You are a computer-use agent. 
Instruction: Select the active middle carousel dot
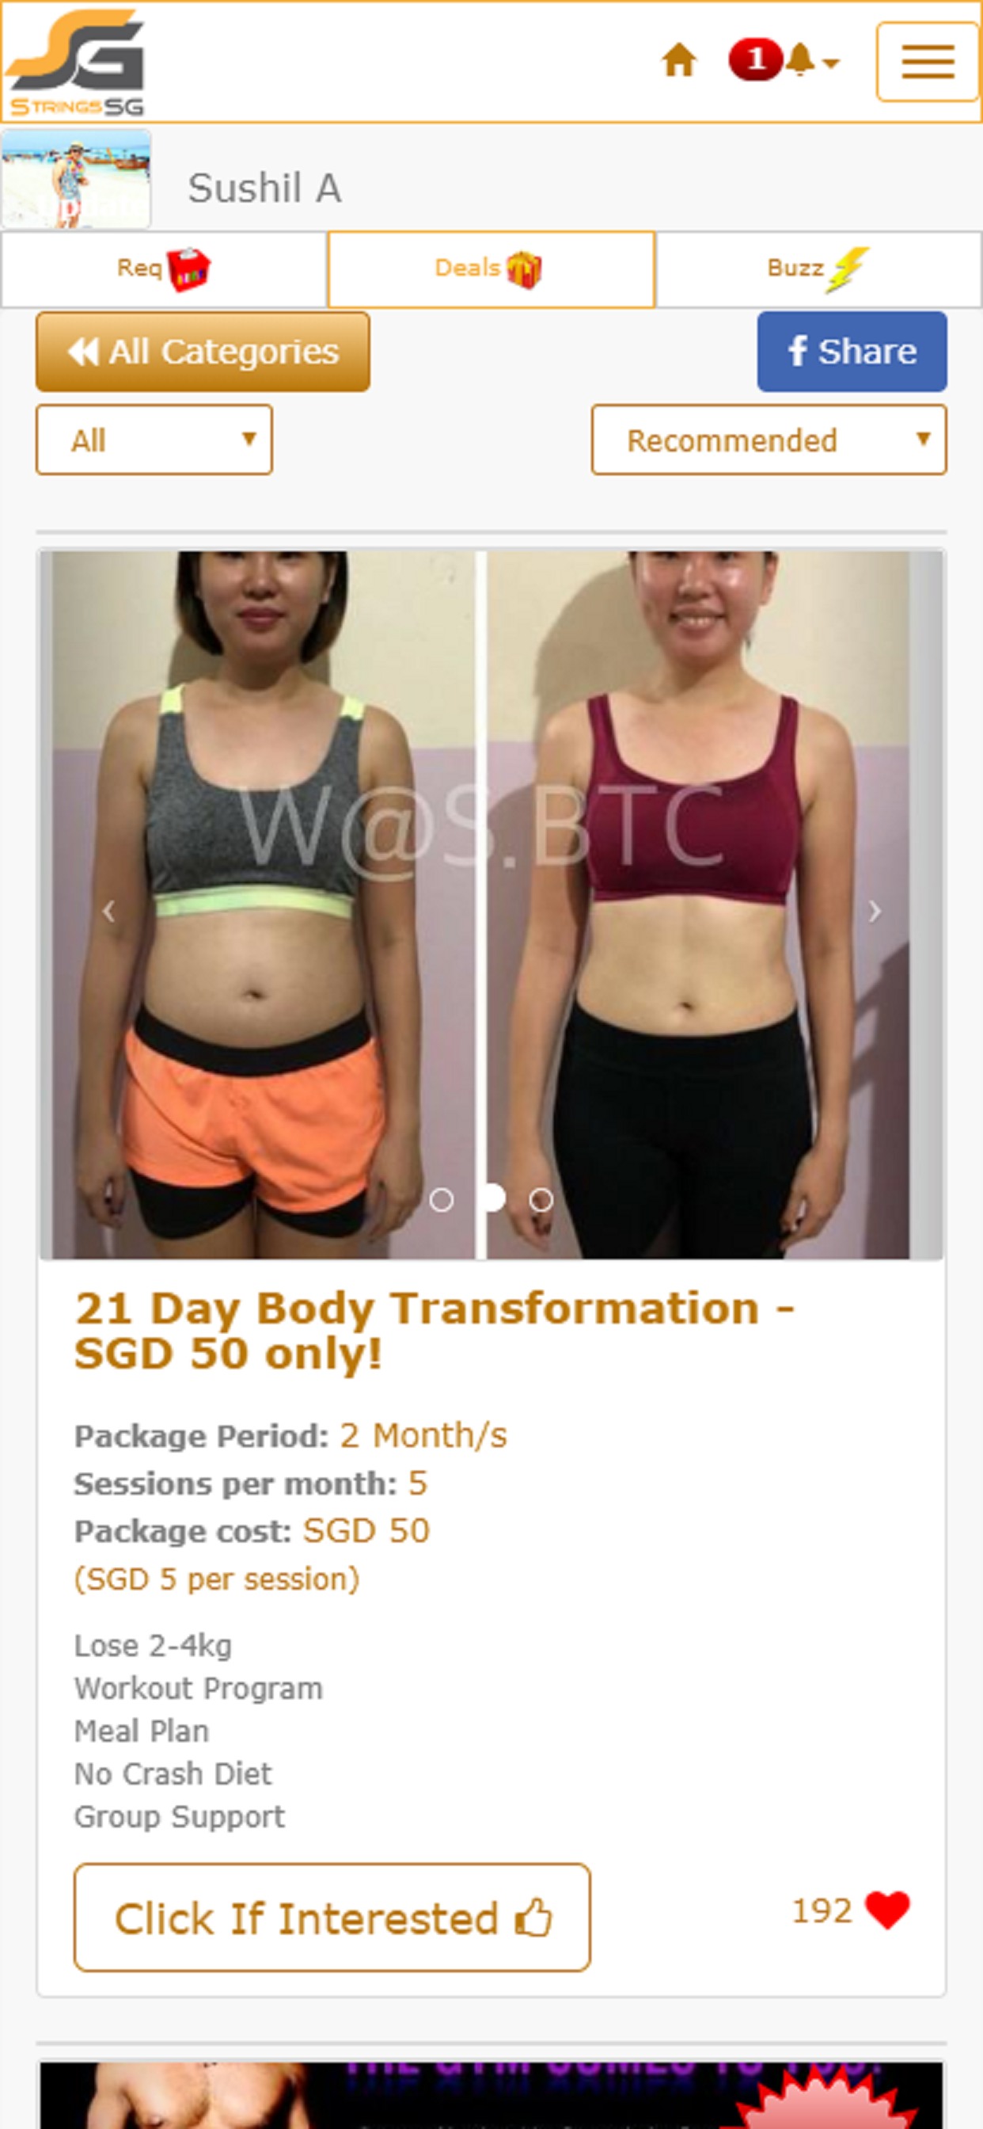492,1198
